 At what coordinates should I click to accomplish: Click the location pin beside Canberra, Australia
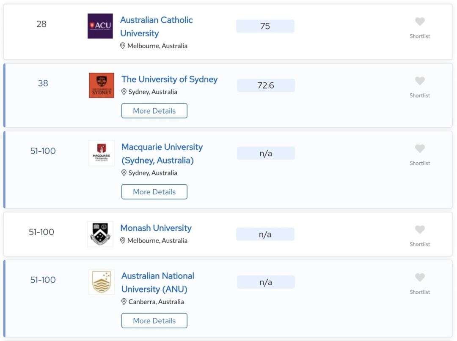point(124,302)
